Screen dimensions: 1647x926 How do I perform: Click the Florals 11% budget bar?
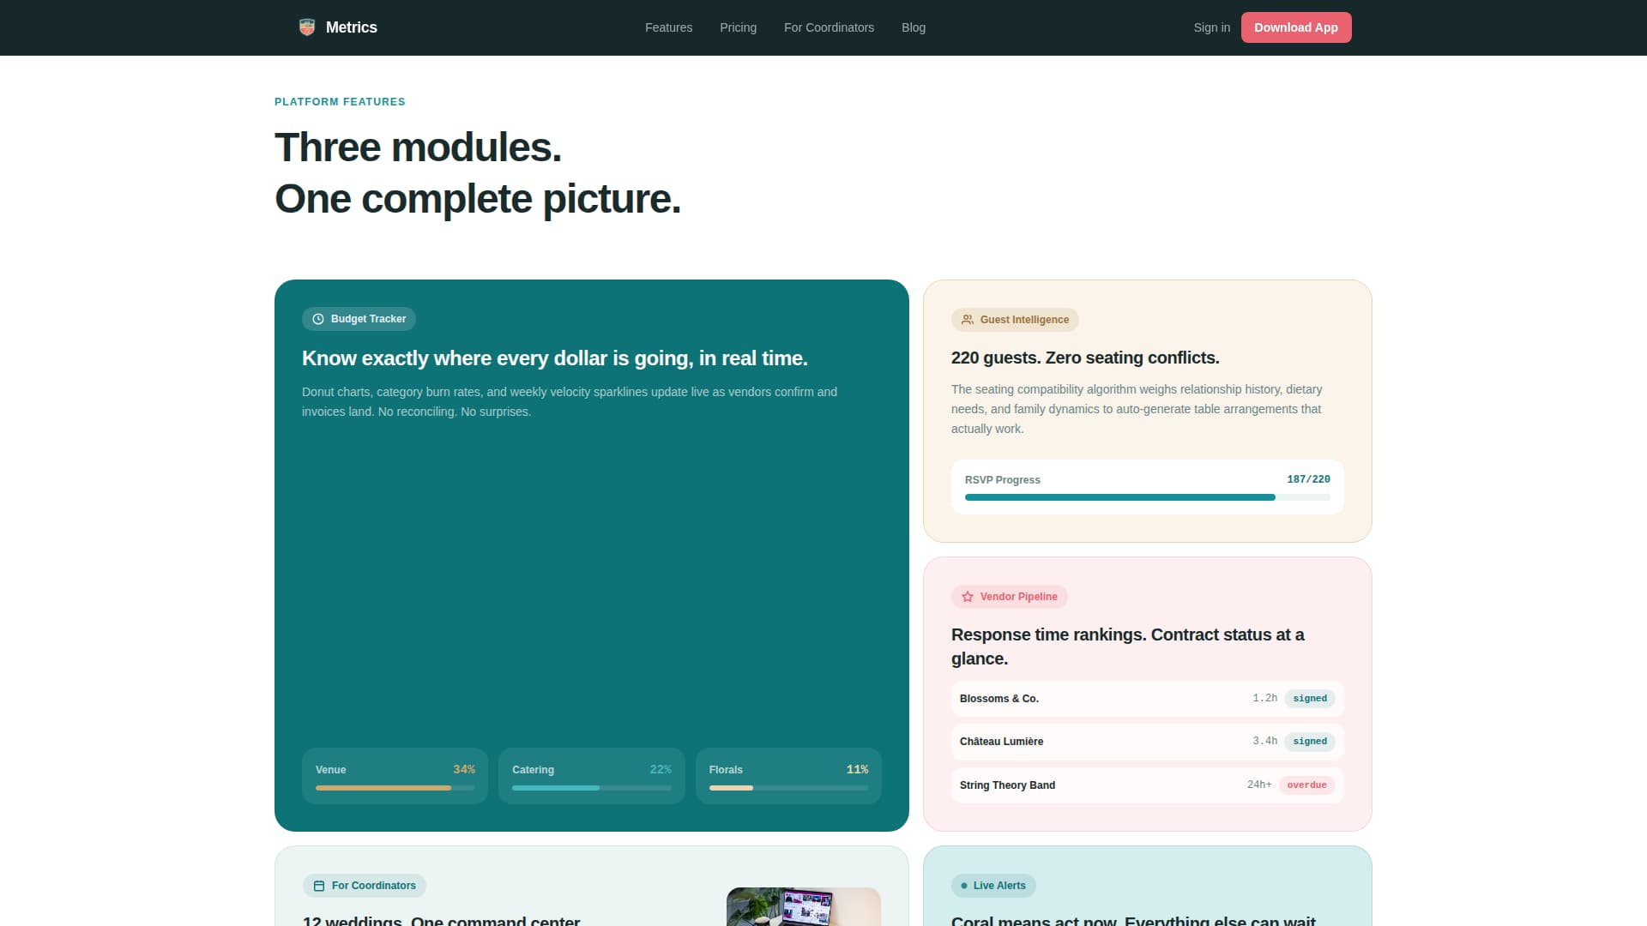pos(788,788)
